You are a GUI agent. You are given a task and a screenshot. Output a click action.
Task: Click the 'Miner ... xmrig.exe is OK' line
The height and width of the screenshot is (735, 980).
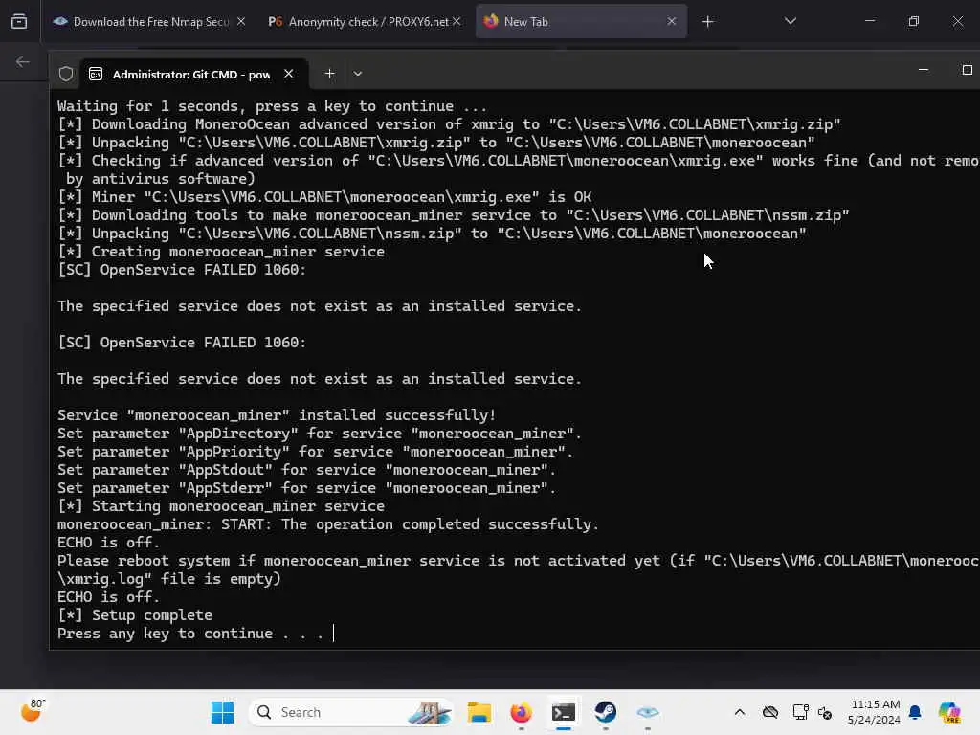[324, 197]
